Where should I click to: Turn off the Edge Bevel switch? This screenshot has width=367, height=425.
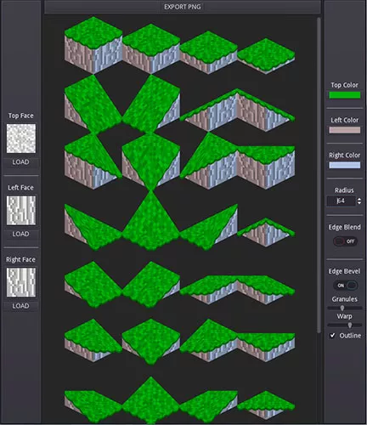click(x=346, y=286)
